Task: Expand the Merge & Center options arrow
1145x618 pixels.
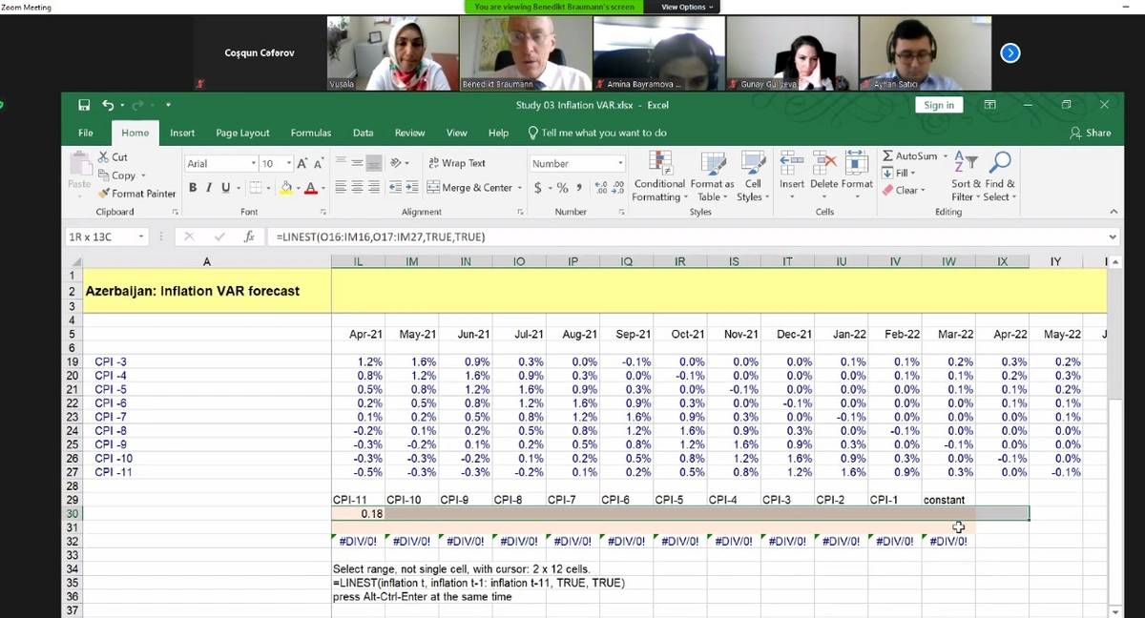Action: [519, 188]
